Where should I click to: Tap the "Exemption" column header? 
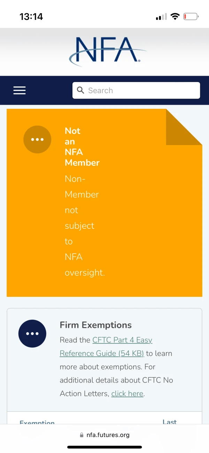coord(37,422)
